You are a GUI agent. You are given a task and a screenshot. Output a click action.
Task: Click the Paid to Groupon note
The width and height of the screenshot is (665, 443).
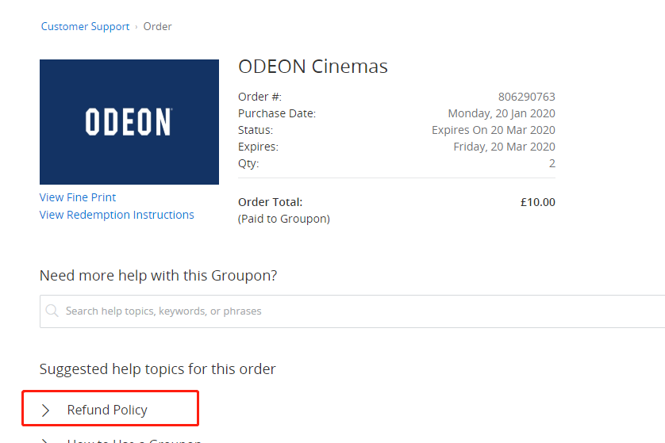click(284, 219)
